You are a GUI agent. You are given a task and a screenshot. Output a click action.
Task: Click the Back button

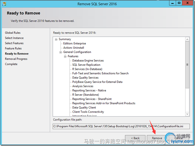135,138
